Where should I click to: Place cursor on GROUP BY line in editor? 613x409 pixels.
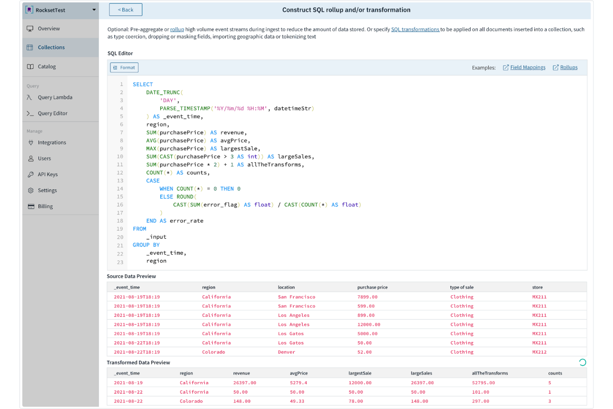coord(146,245)
